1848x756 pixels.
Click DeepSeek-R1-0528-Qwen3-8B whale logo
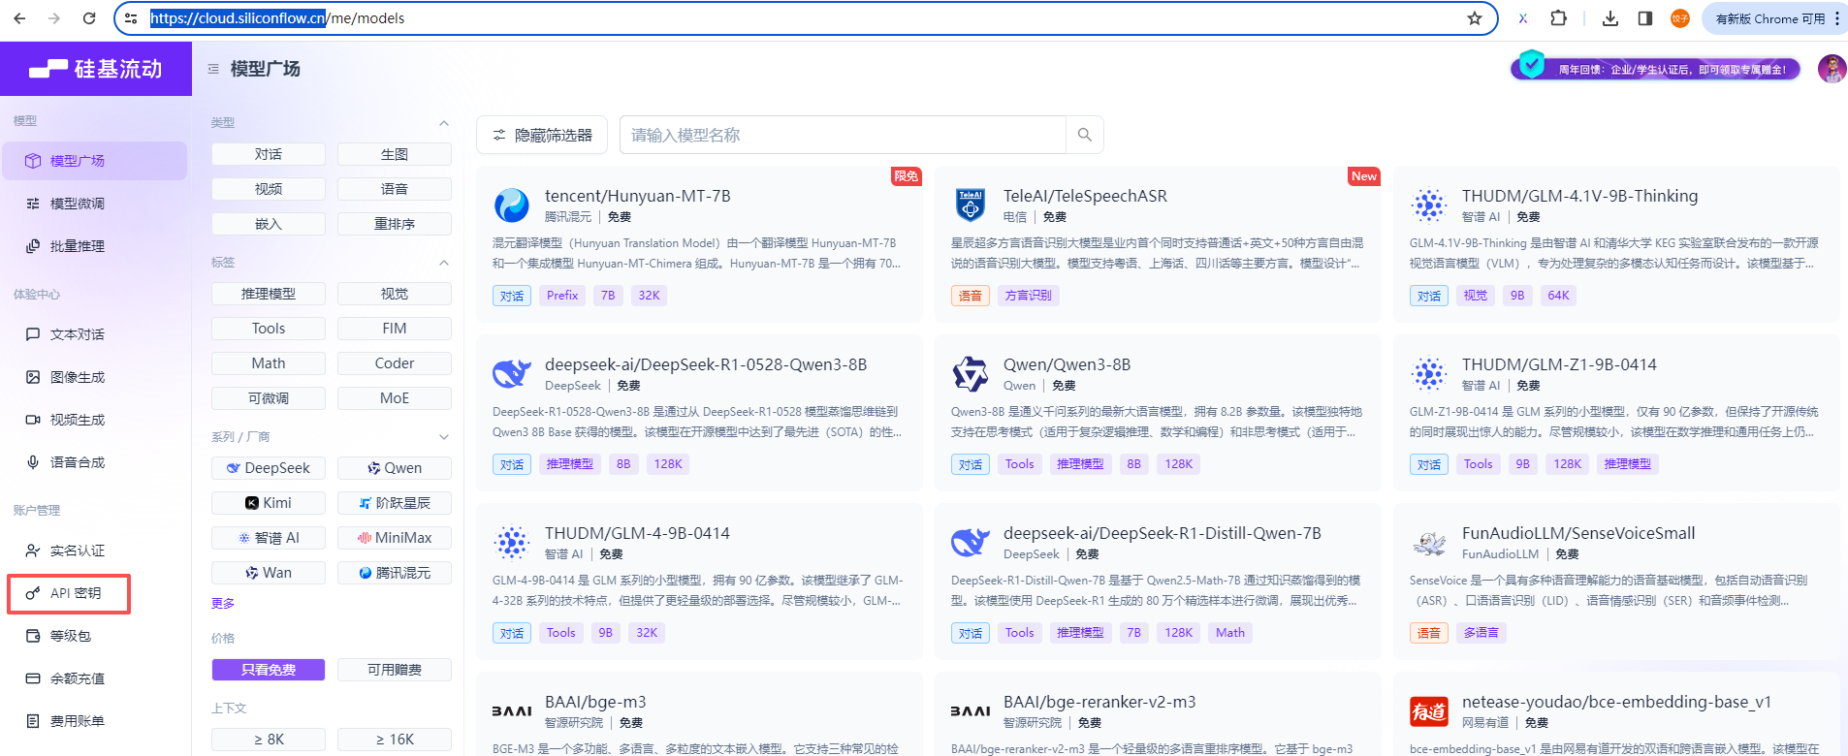(x=511, y=374)
